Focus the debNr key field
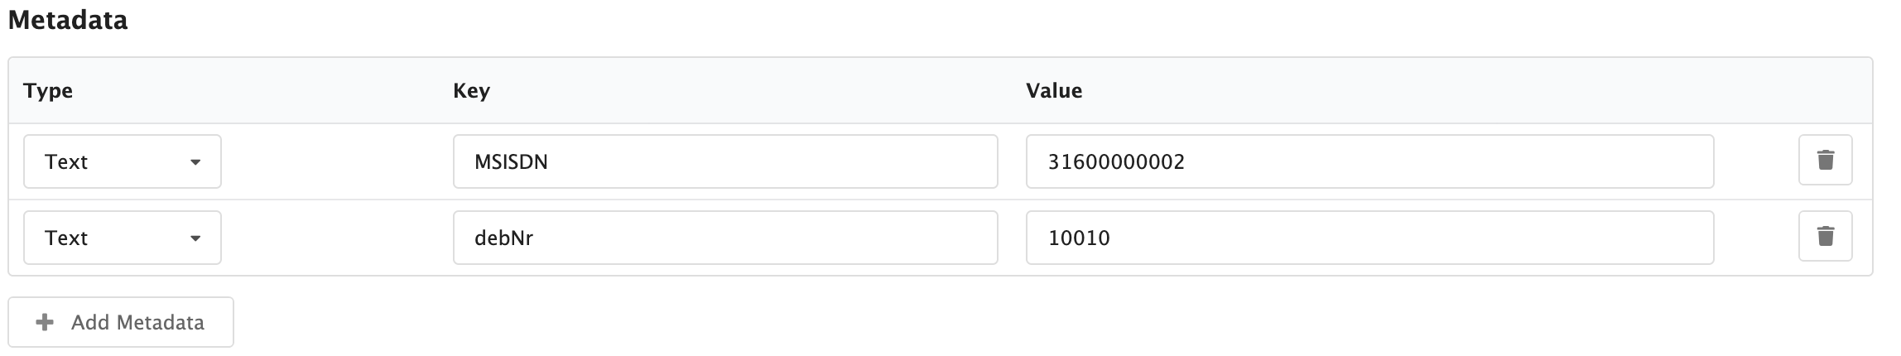The width and height of the screenshot is (1901, 356). pyautogui.click(x=725, y=238)
